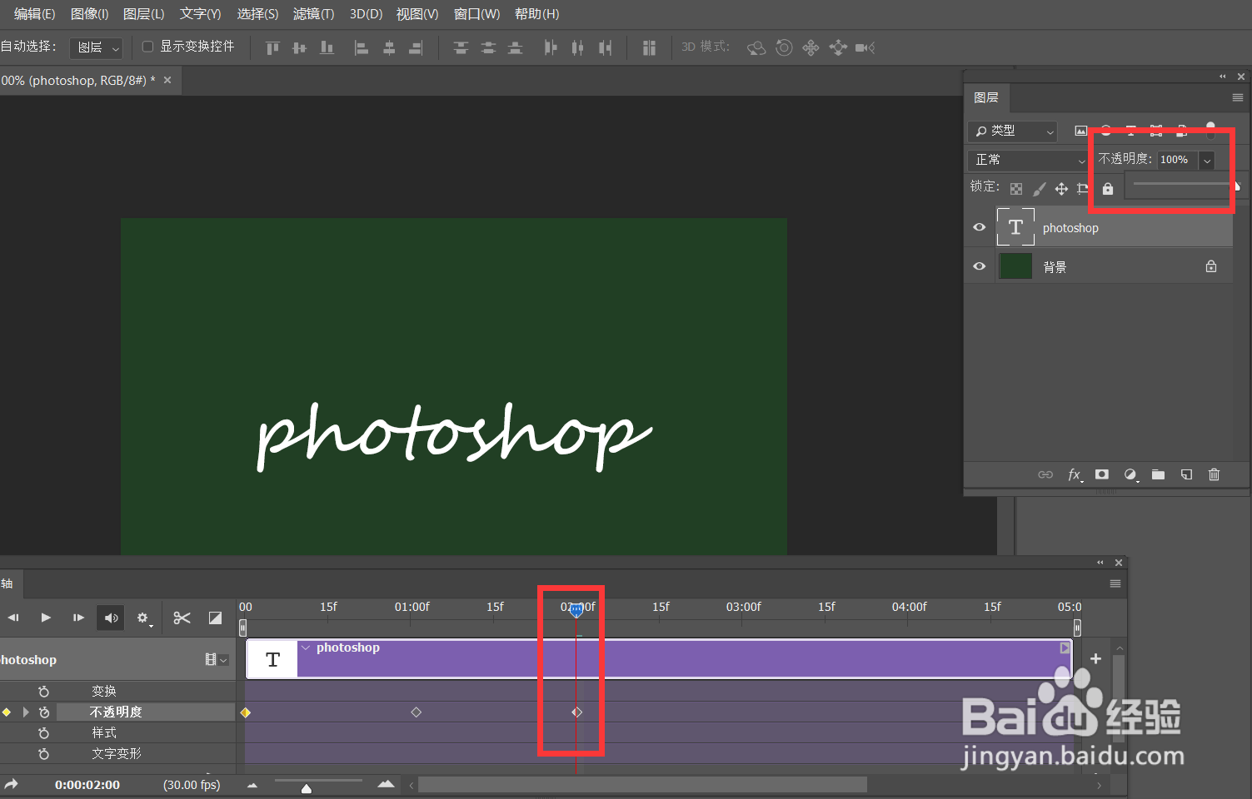
Task: Toggle the pixel layer filter
Action: click(x=1080, y=131)
